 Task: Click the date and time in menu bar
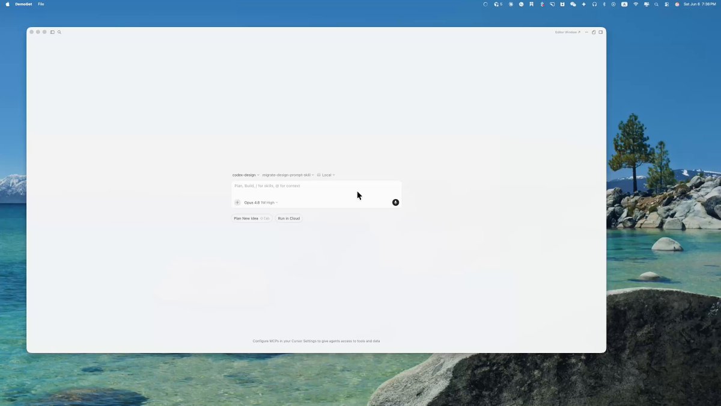699,4
